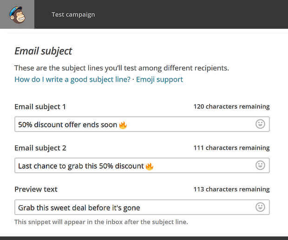Open emoji picker for Email subject 1
288x240 pixels.
click(x=260, y=124)
